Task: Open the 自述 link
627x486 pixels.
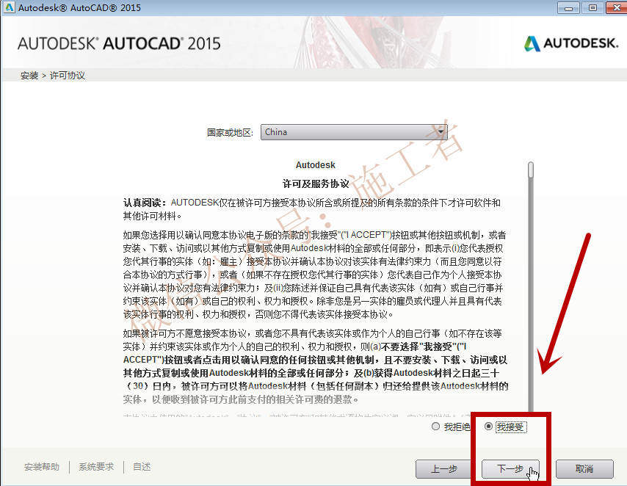Action: click(x=142, y=467)
